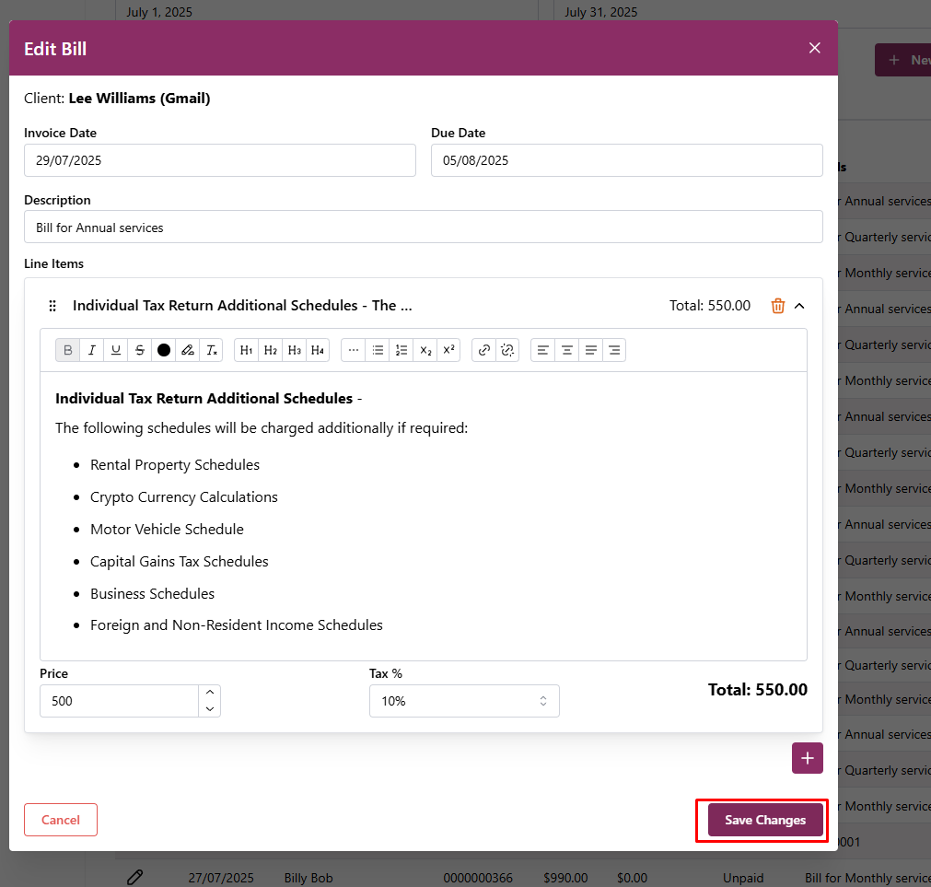931x887 pixels.
Task: Remove link with unlink icon
Action: pyautogui.click(x=507, y=350)
